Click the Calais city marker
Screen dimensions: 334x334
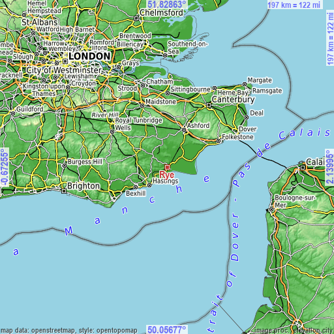(x=303, y=168)
